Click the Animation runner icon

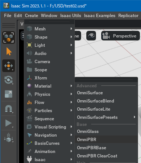pos(29,151)
